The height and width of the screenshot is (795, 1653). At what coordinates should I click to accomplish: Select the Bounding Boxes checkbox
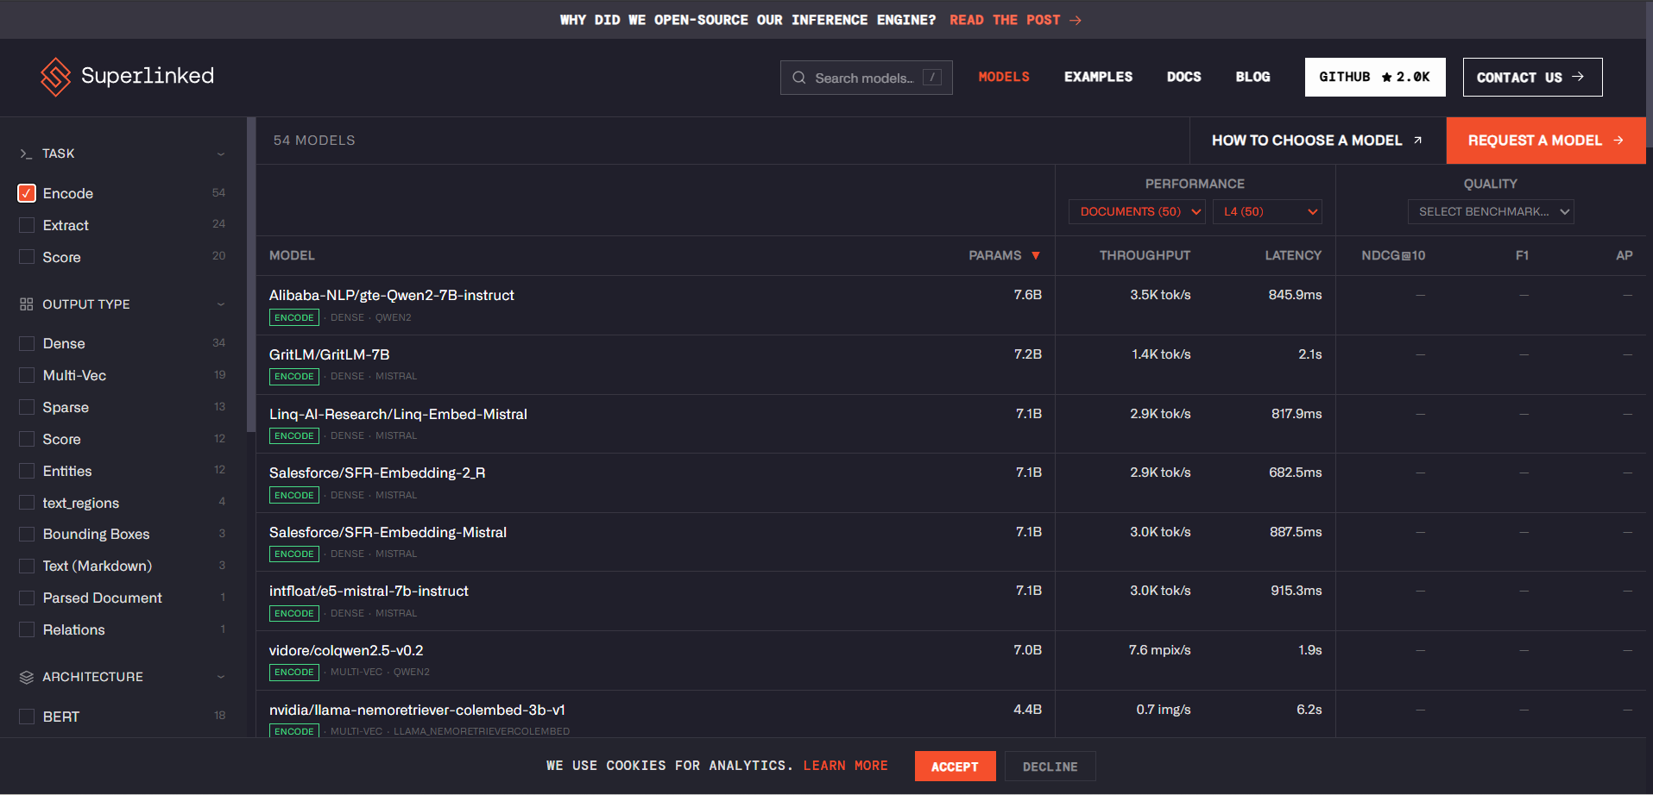tap(27, 534)
